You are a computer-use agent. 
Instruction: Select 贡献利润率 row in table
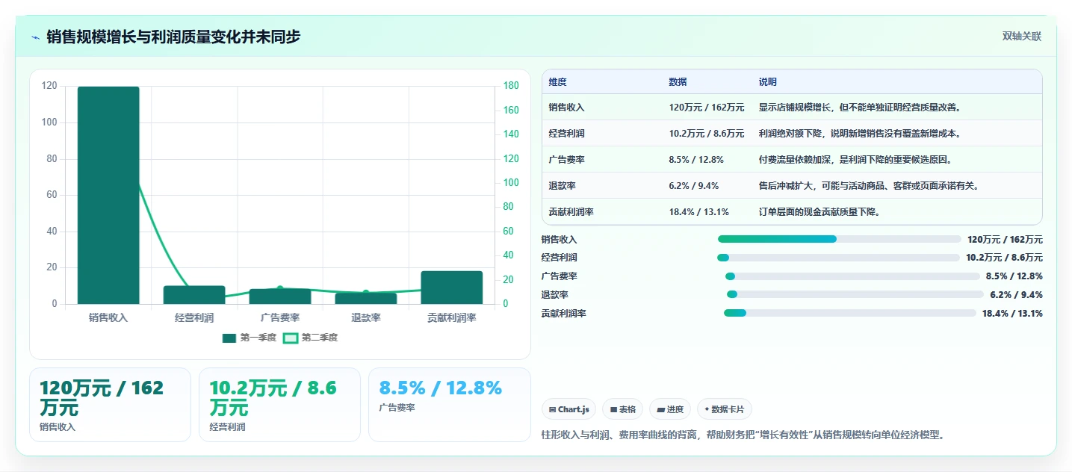(792, 212)
